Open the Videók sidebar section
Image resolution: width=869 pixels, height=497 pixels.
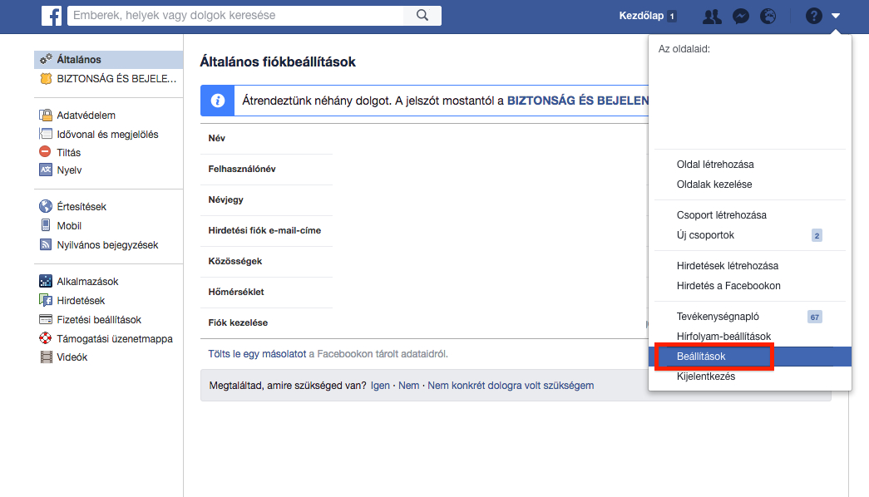72,357
